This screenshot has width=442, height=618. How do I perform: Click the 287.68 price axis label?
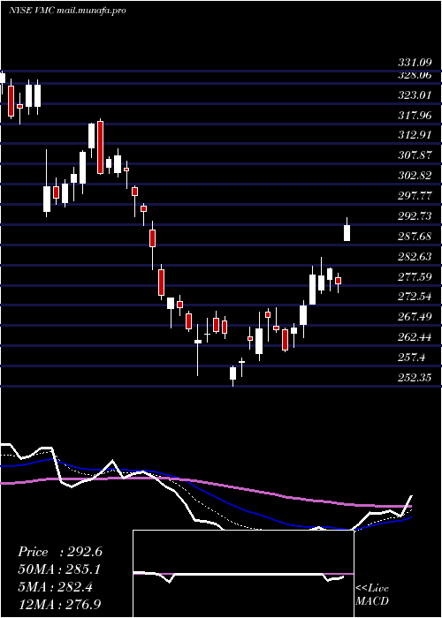tap(415, 237)
